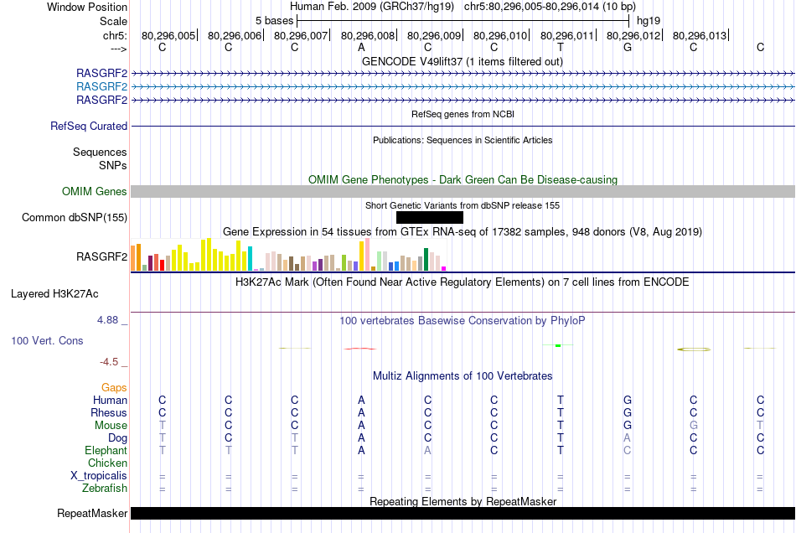Select the Dog alignment row label
This screenshot has width=796, height=533.
click(x=117, y=438)
